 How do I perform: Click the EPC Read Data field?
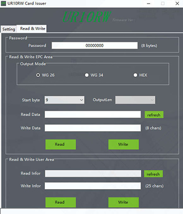93,114
